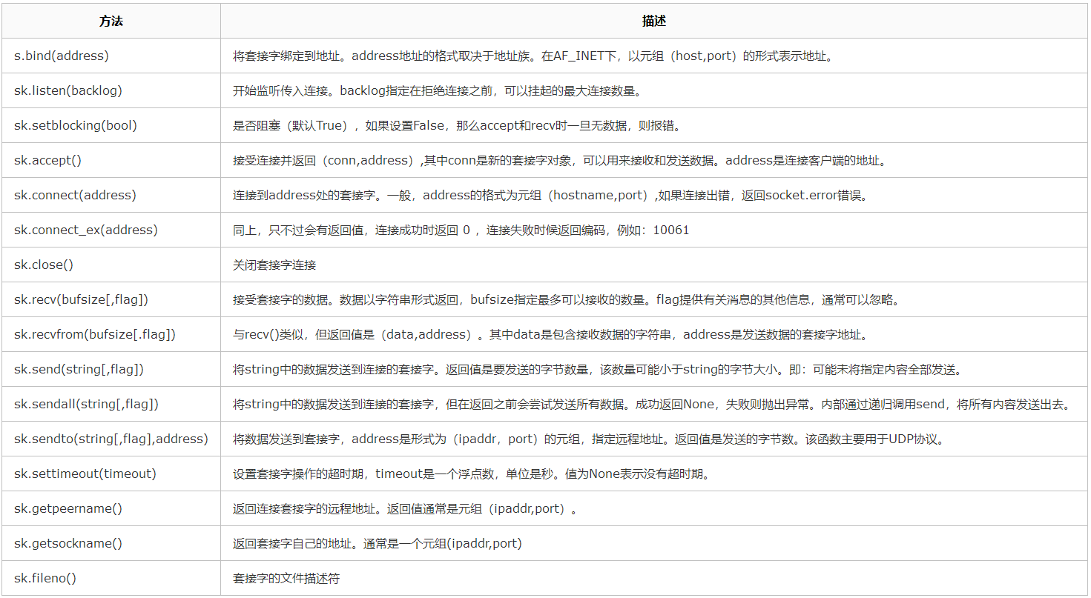Screen dimensions: 1091x598
Task: Click description mentioning 10061 error code
Action: [x=654, y=230]
